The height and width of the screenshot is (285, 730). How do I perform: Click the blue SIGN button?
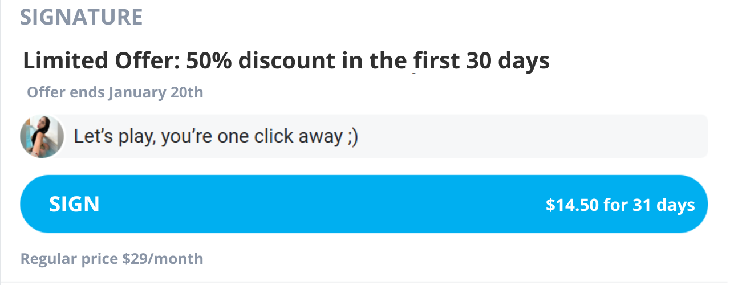click(364, 204)
